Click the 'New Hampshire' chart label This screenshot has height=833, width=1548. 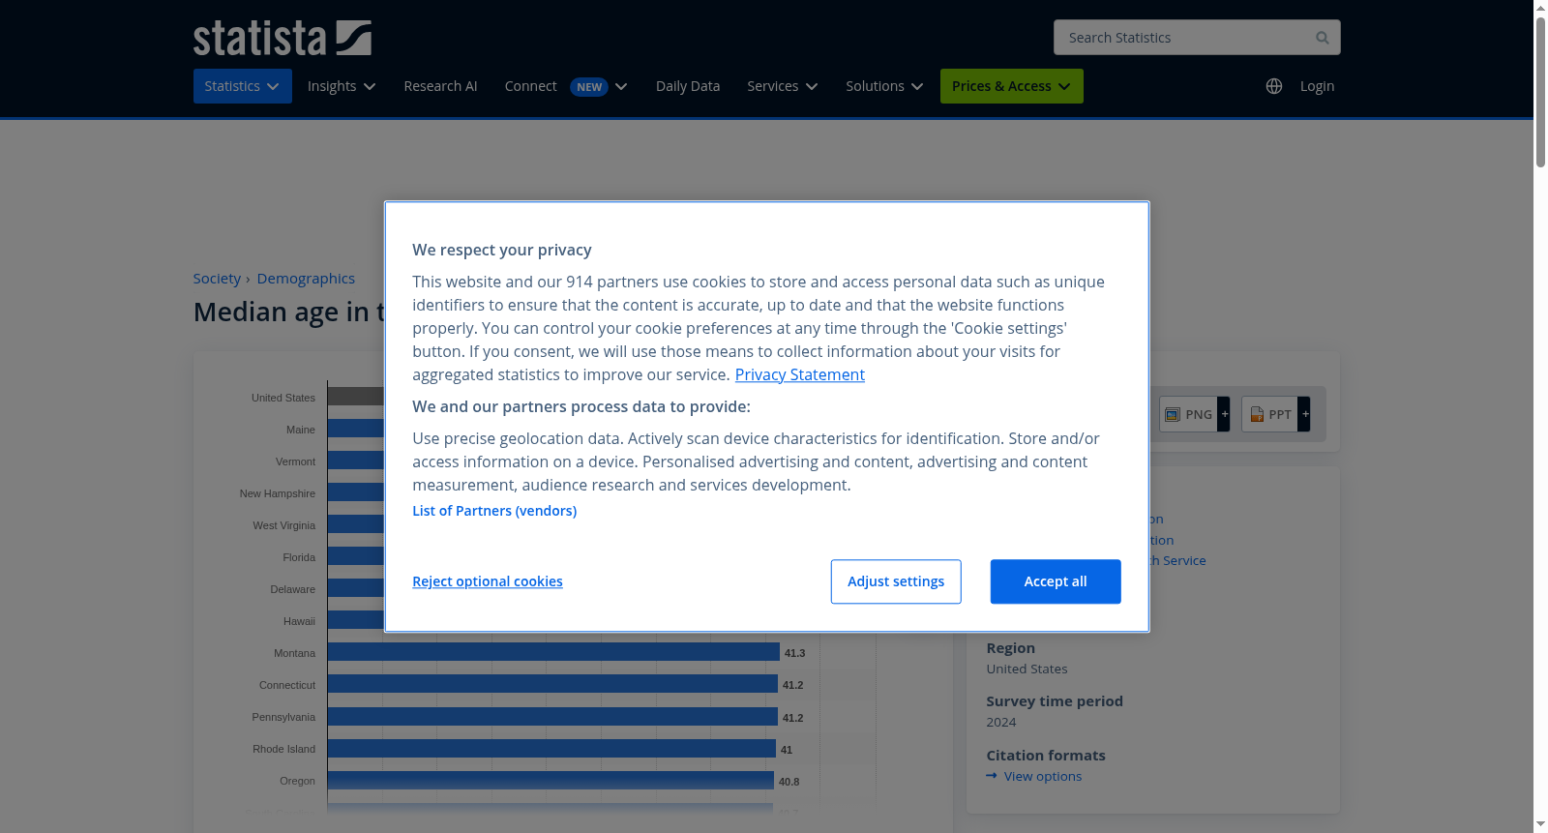[x=278, y=493]
